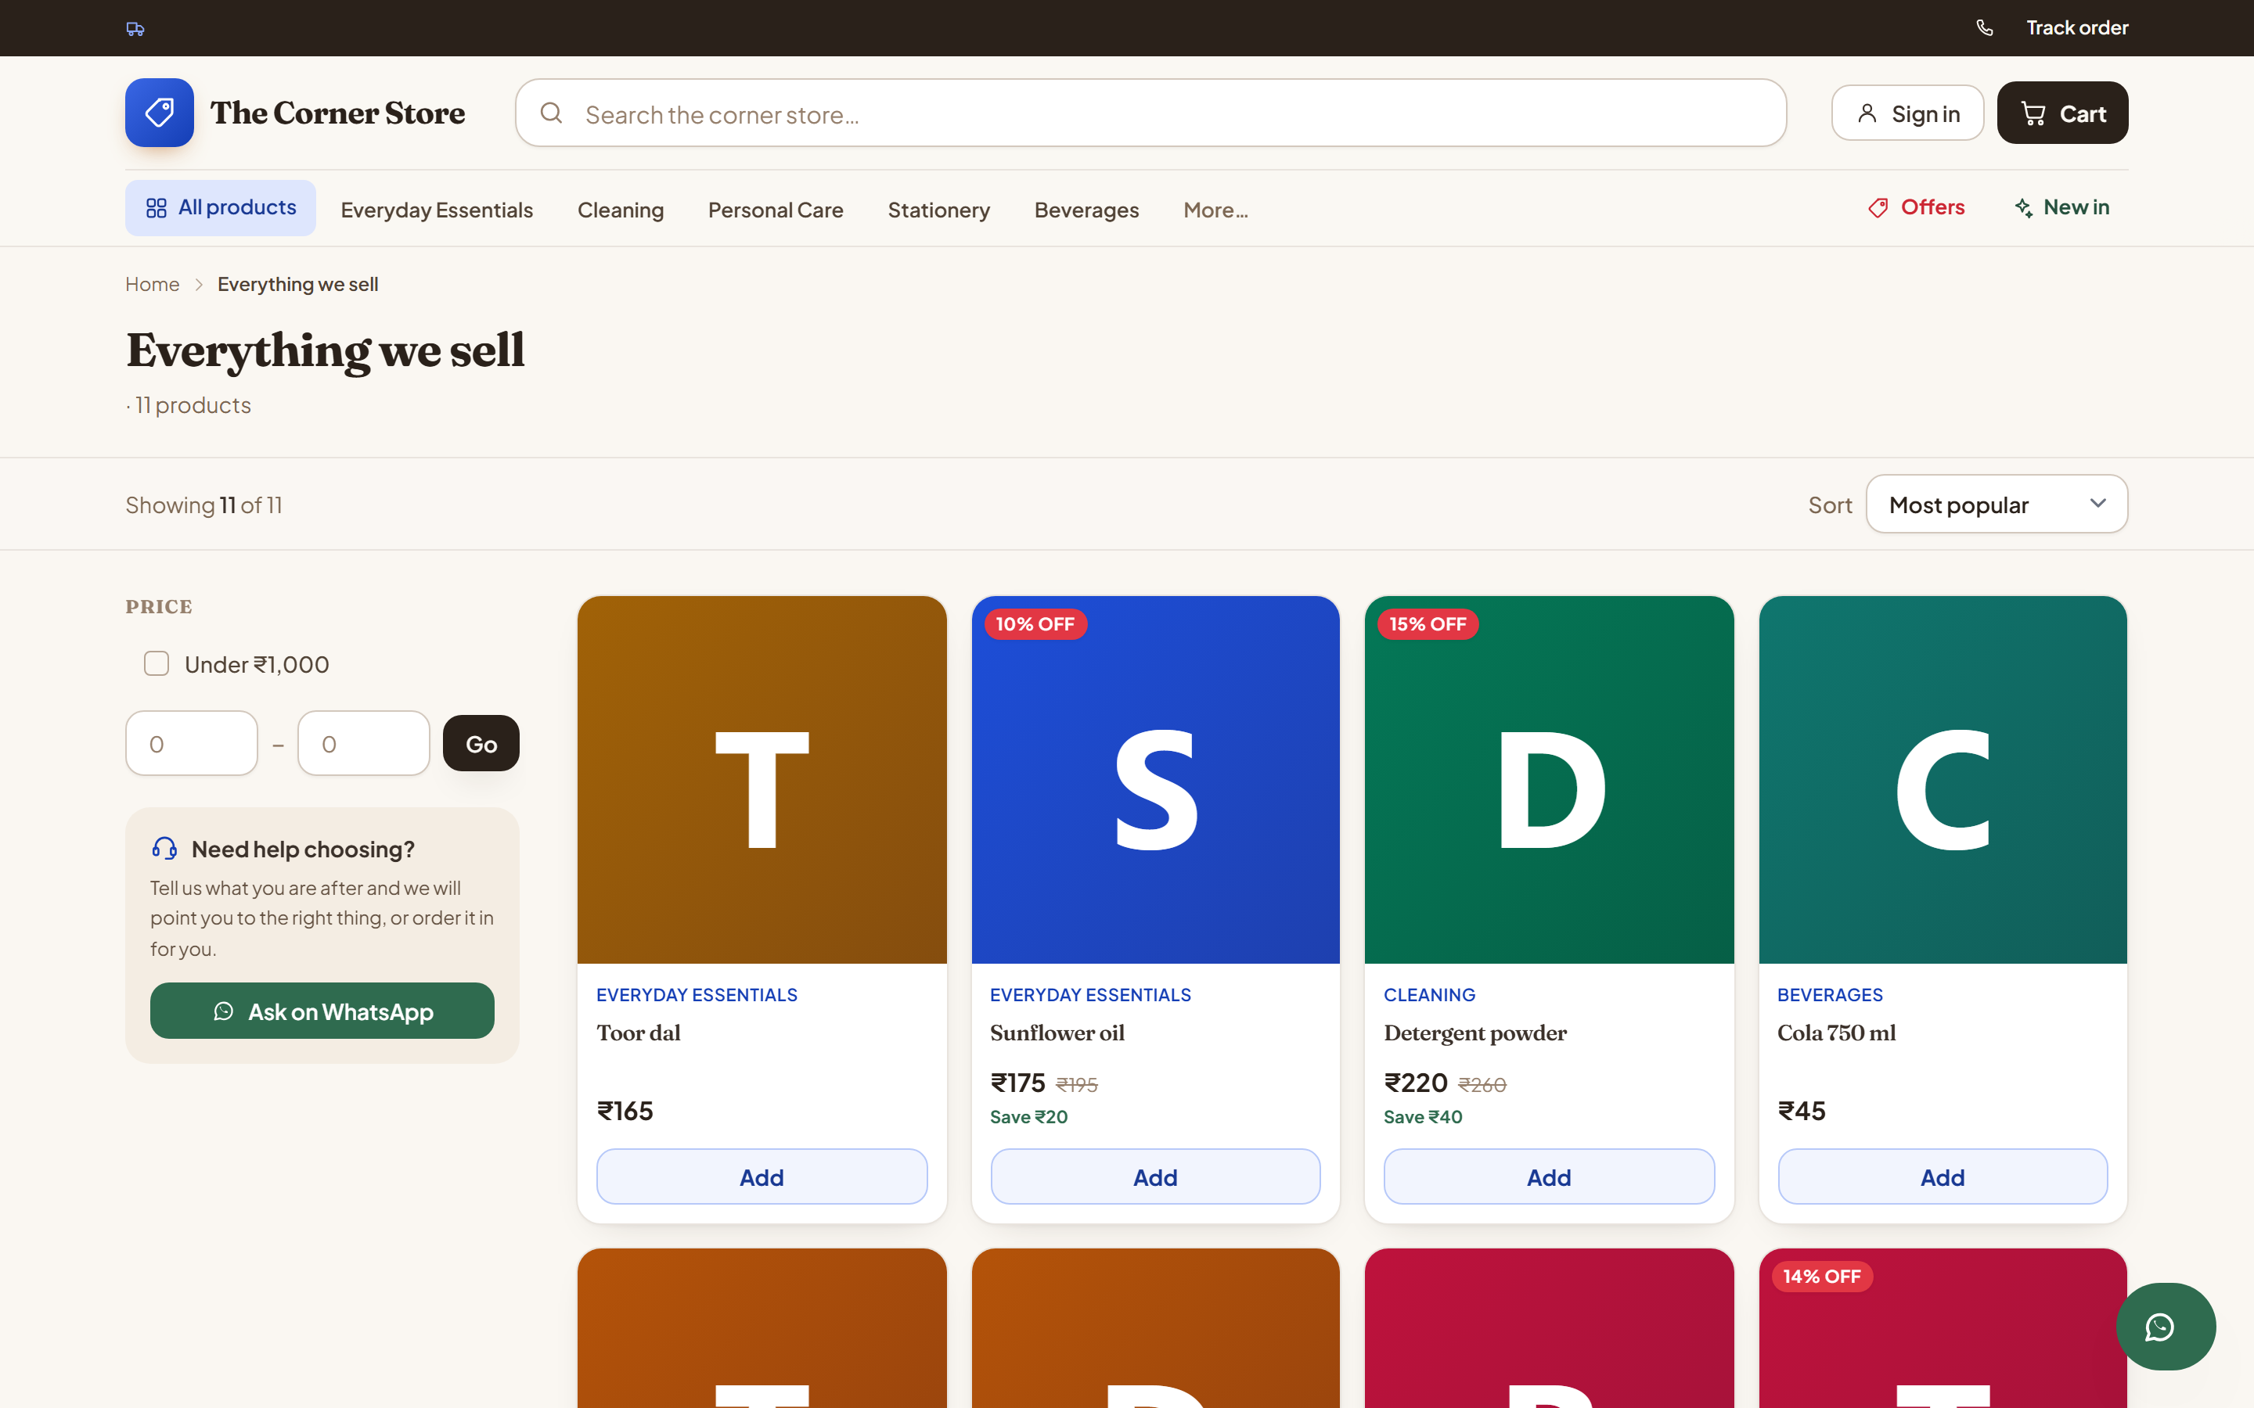This screenshot has height=1408, width=2254.
Task: Add Sunflower oil to cart
Action: coord(1155,1177)
